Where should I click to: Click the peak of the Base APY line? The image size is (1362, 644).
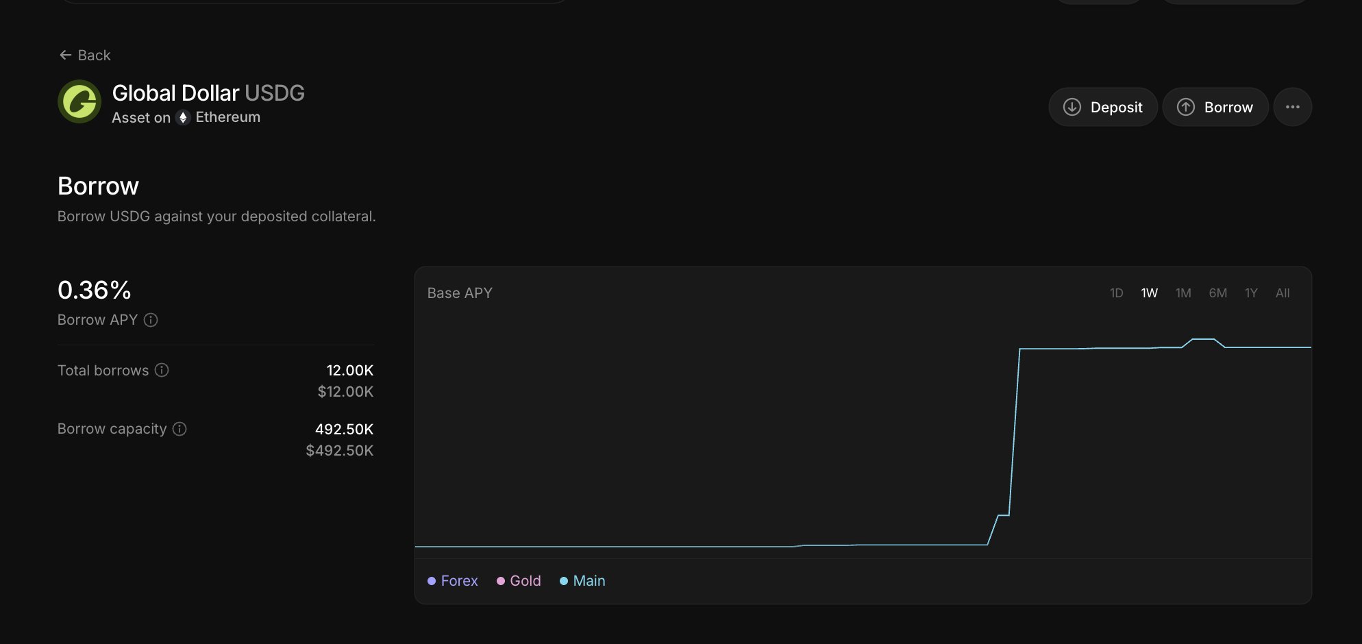[x=1203, y=339]
